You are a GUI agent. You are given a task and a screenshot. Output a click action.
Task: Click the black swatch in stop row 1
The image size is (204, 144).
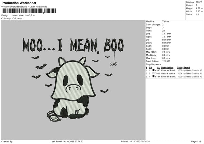pos(154,70)
